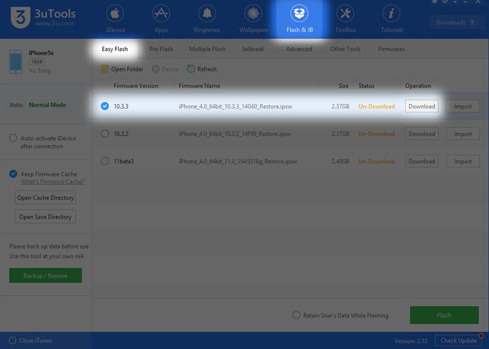
Task: Switch to the Pro Flash tab
Action: click(x=161, y=49)
